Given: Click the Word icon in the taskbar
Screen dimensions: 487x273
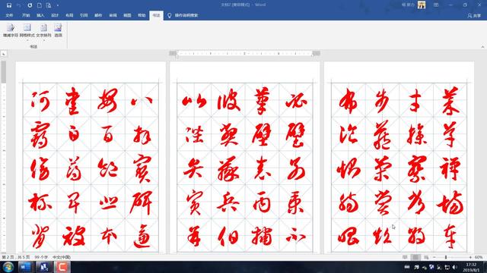Looking at the screenshot, I should point(25,267).
